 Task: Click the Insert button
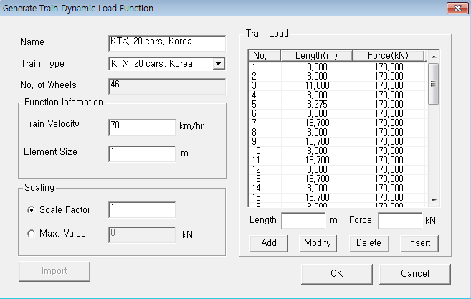point(419,243)
